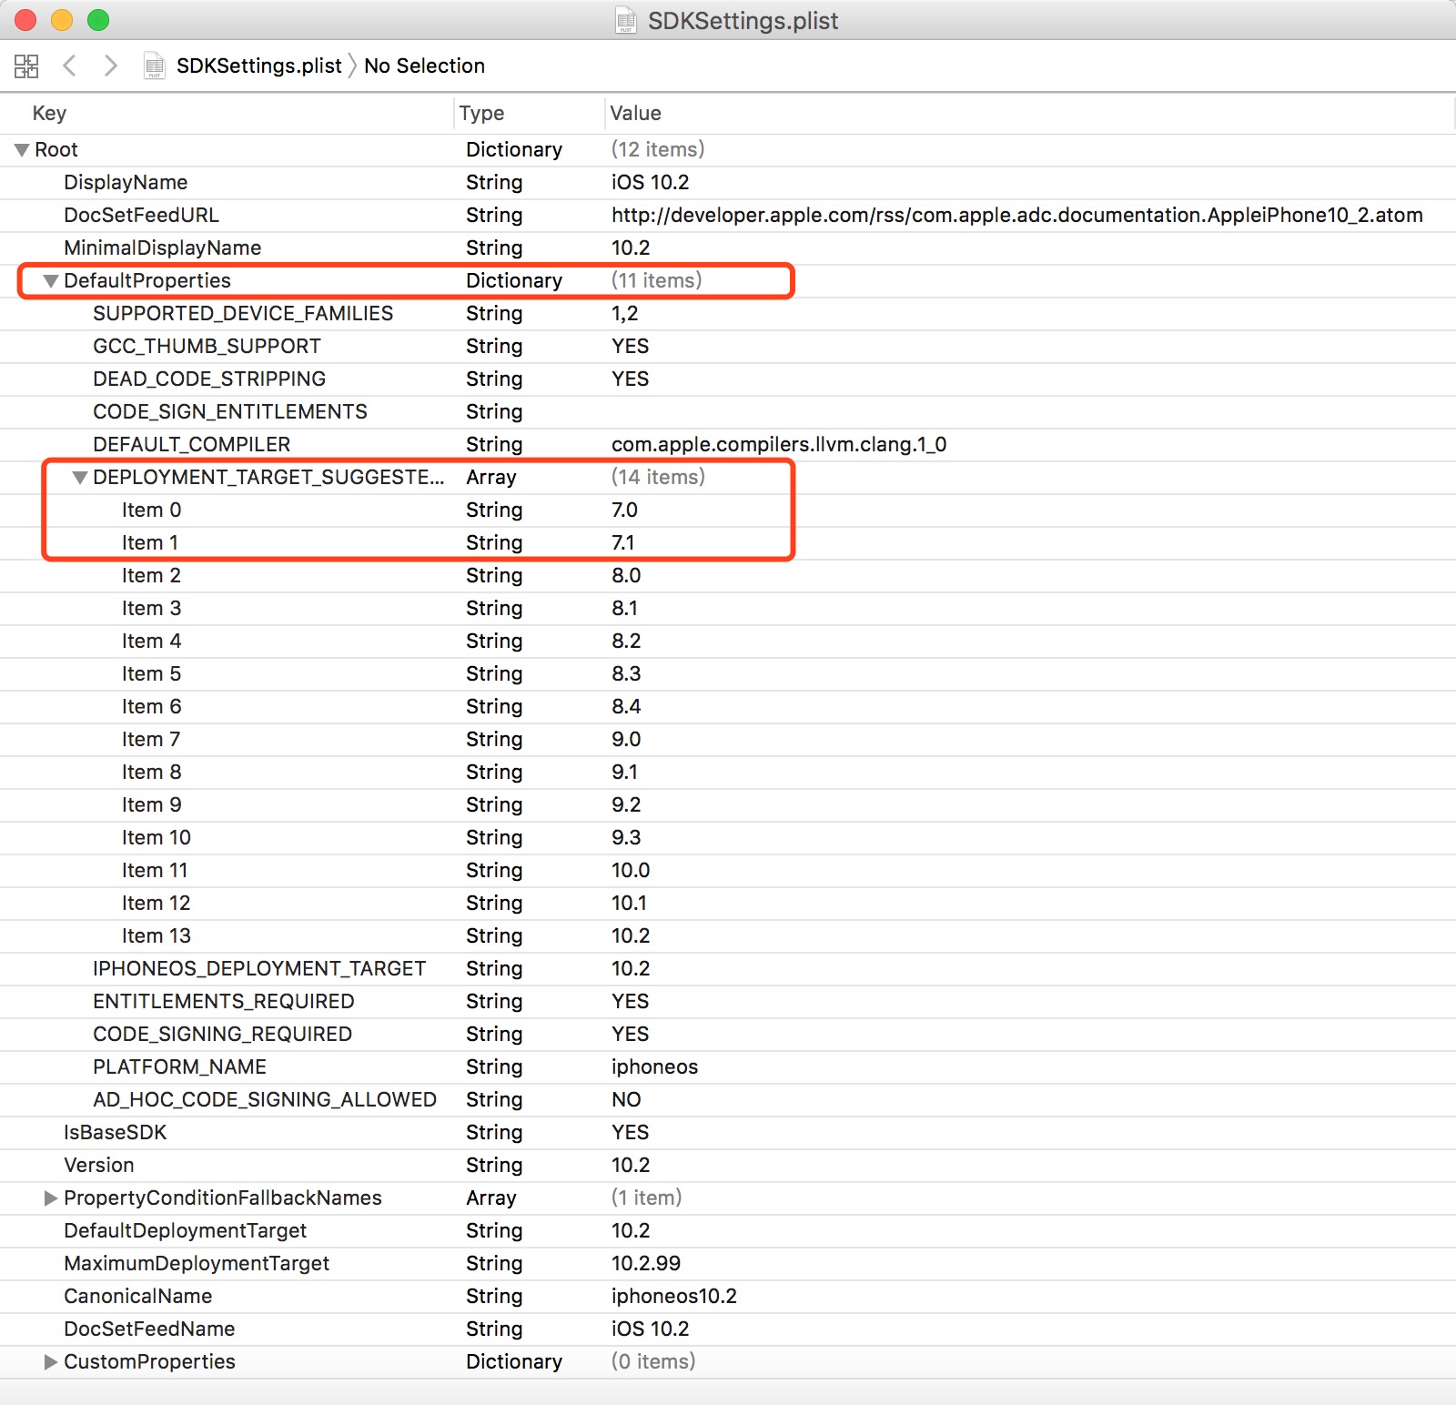Viewport: 1456px width, 1405px height.
Task: Select the SUPPORTED_DEVICE_FAMILIES key
Action: (243, 313)
